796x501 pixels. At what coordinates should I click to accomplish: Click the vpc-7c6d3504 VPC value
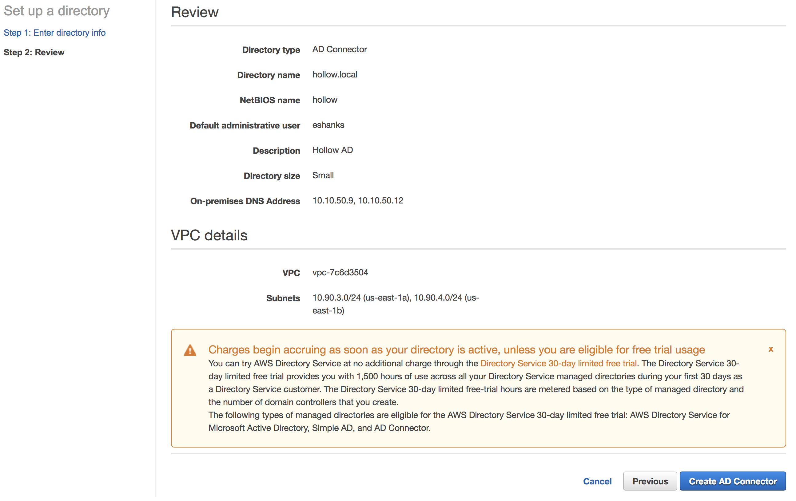point(340,272)
